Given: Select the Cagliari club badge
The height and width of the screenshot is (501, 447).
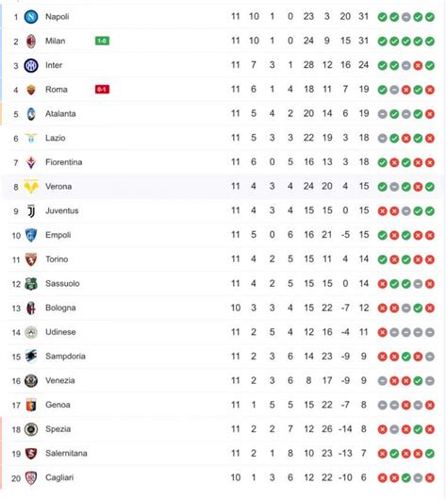Looking at the screenshot, I should [31, 478].
